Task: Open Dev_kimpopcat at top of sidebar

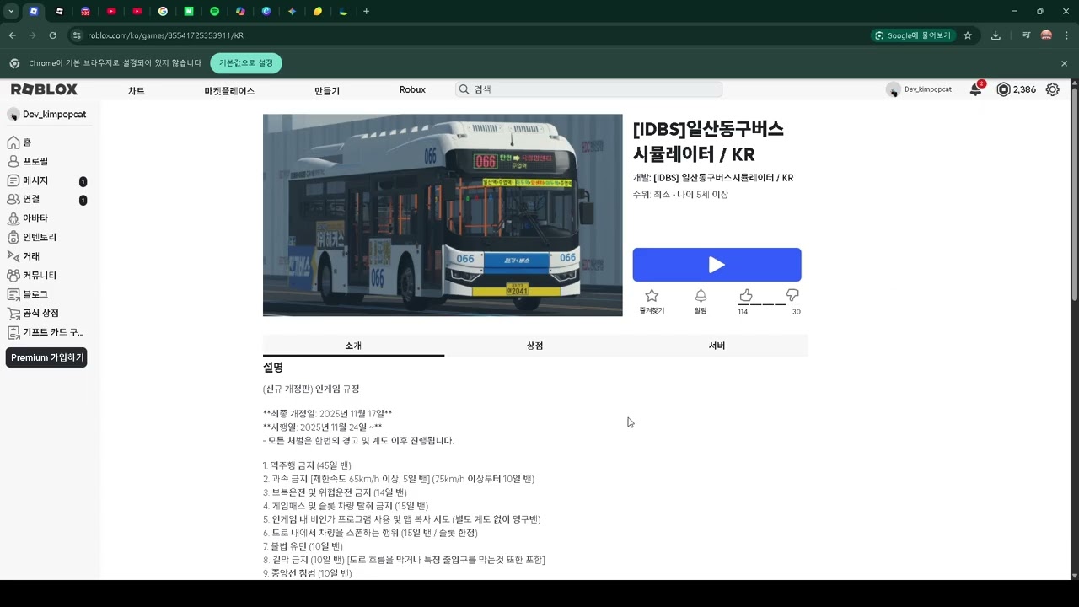Action: coord(47,114)
